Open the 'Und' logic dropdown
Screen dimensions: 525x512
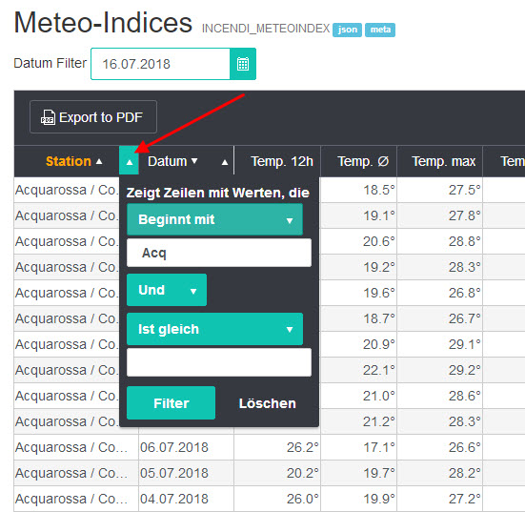click(x=167, y=290)
